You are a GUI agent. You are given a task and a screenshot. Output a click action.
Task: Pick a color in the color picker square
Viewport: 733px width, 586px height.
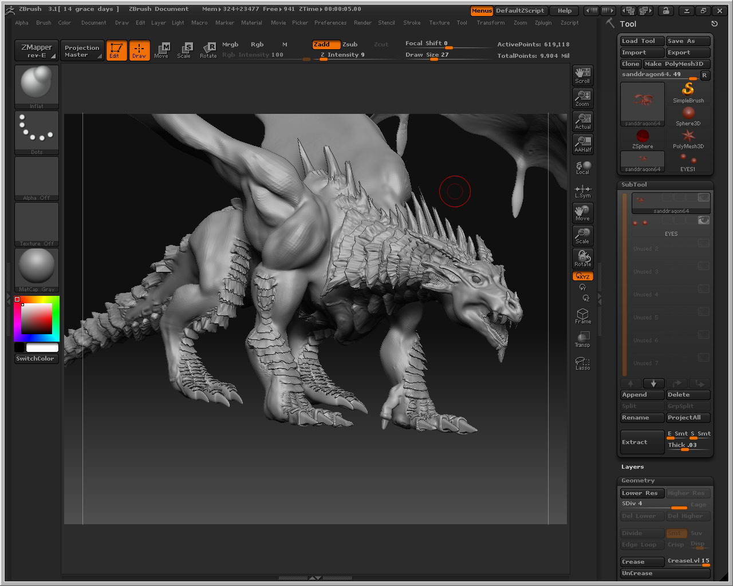[x=37, y=319]
